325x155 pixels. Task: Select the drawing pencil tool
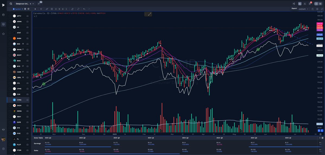[72, 9]
